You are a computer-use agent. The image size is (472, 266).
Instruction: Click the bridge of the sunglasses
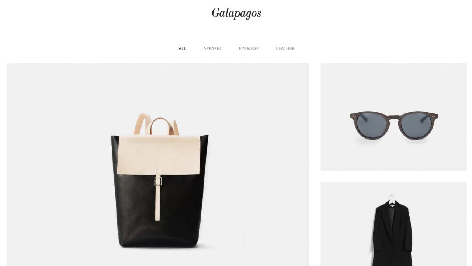[394, 118]
